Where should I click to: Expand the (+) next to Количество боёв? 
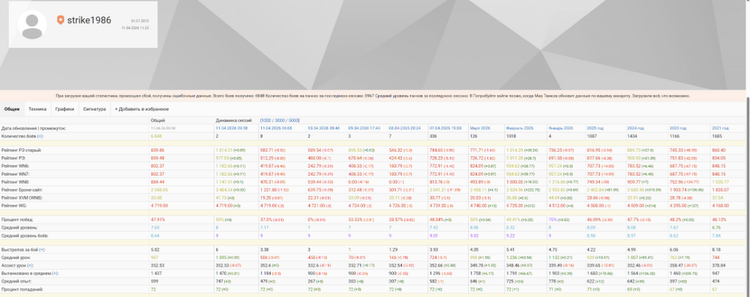[40, 137]
